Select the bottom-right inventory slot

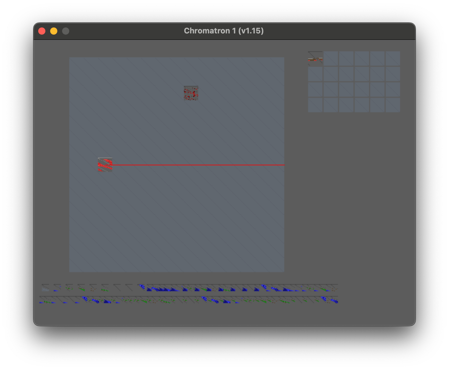click(393, 105)
